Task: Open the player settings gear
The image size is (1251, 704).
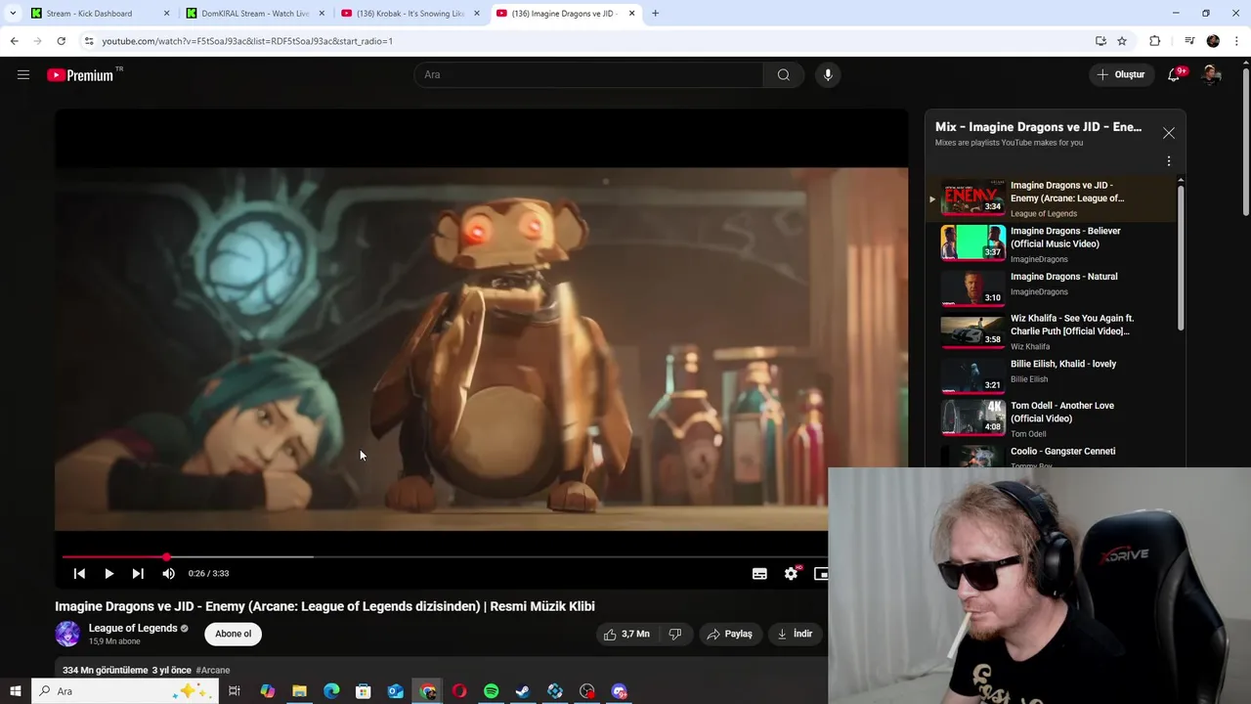Action: coord(791,574)
